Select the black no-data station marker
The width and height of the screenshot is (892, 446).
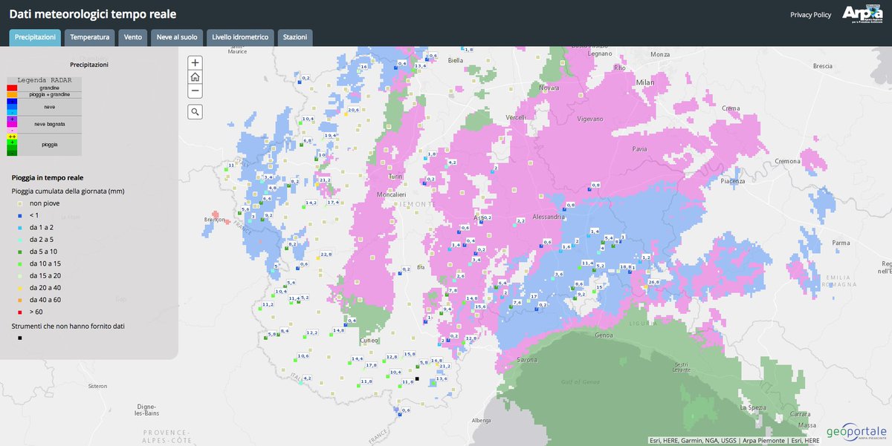coord(417,379)
